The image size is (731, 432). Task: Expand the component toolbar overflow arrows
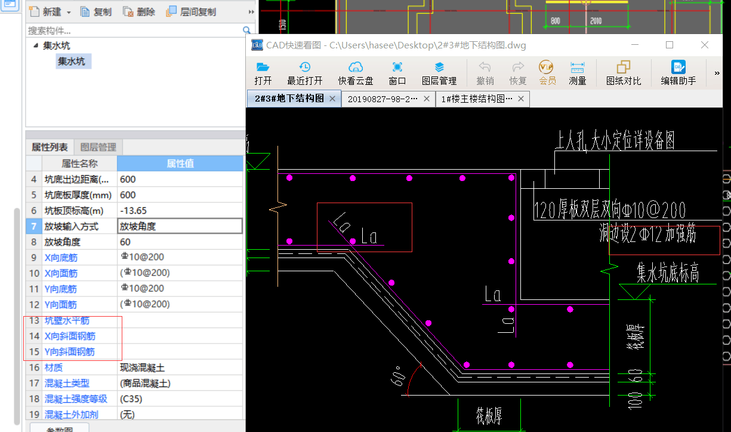tap(251, 12)
